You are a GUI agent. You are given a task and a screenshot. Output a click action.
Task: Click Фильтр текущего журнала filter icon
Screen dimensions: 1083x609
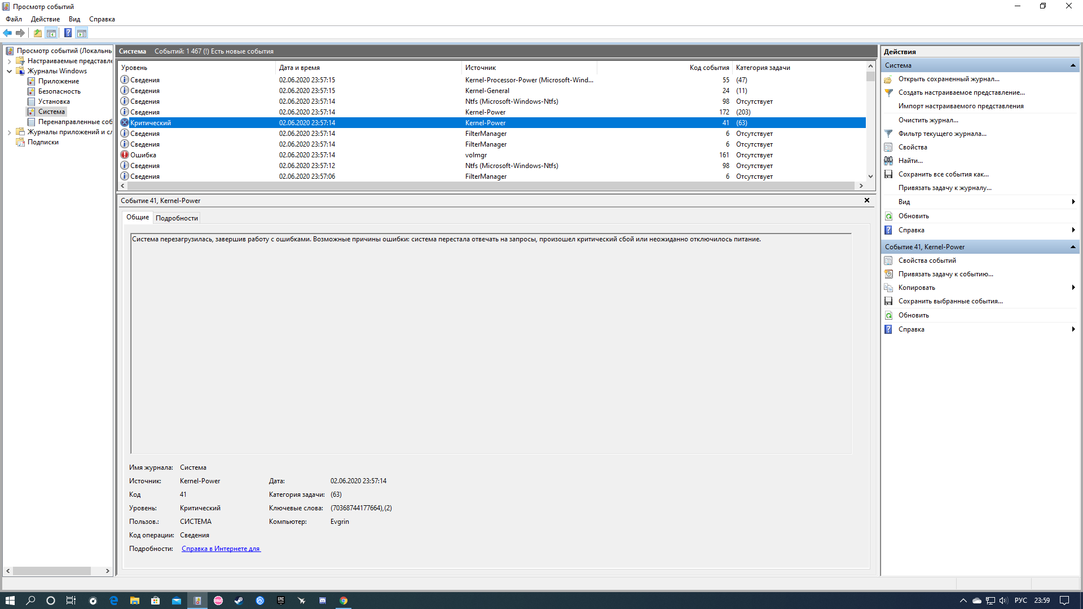tap(888, 134)
